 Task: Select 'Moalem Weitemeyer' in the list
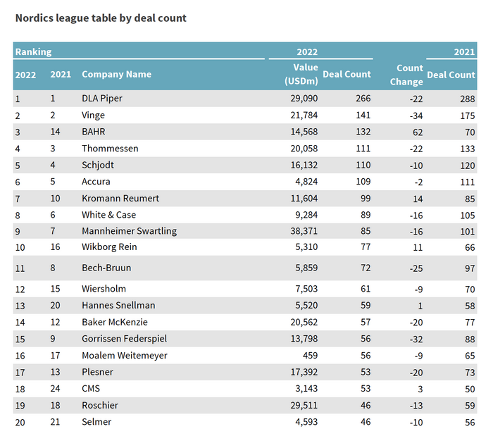point(125,356)
